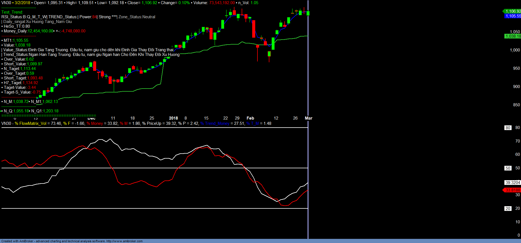Click the 1,000 price axis label
This screenshot has width=521, height=243.
515,50
